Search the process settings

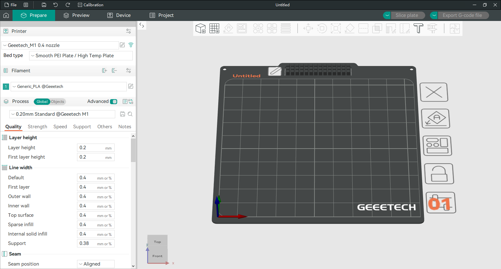[x=130, y=114]
